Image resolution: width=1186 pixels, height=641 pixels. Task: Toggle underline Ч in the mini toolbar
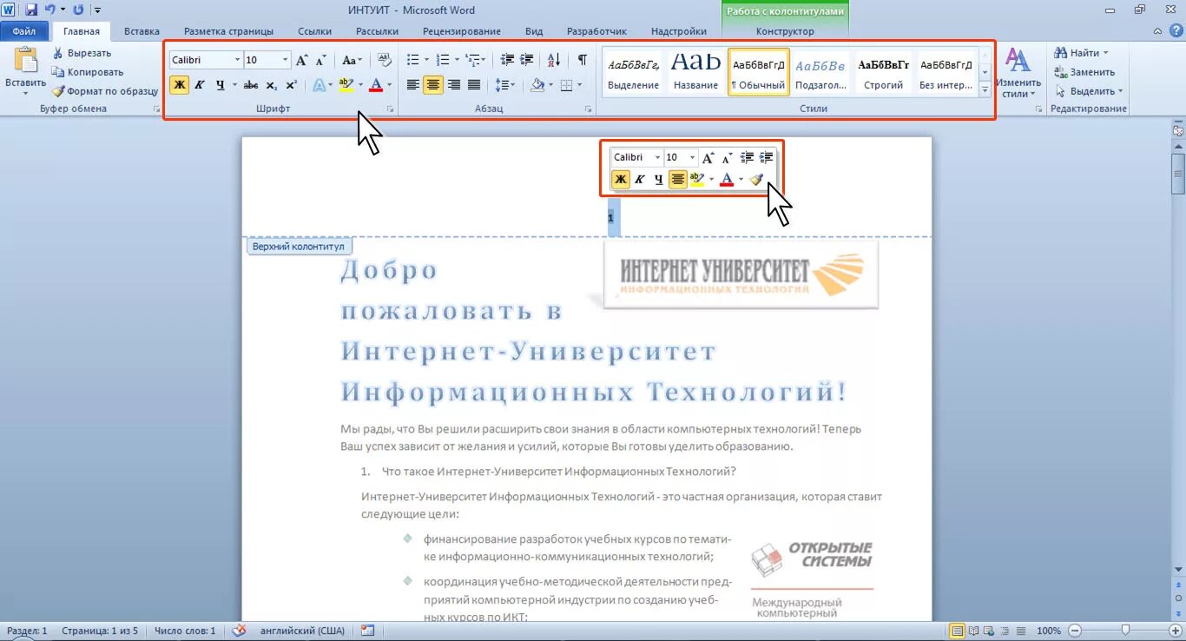click(x=659, y=180)
